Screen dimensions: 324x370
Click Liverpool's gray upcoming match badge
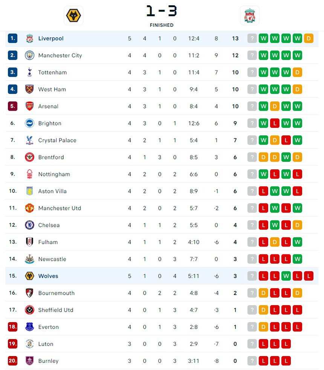(252, 38)
